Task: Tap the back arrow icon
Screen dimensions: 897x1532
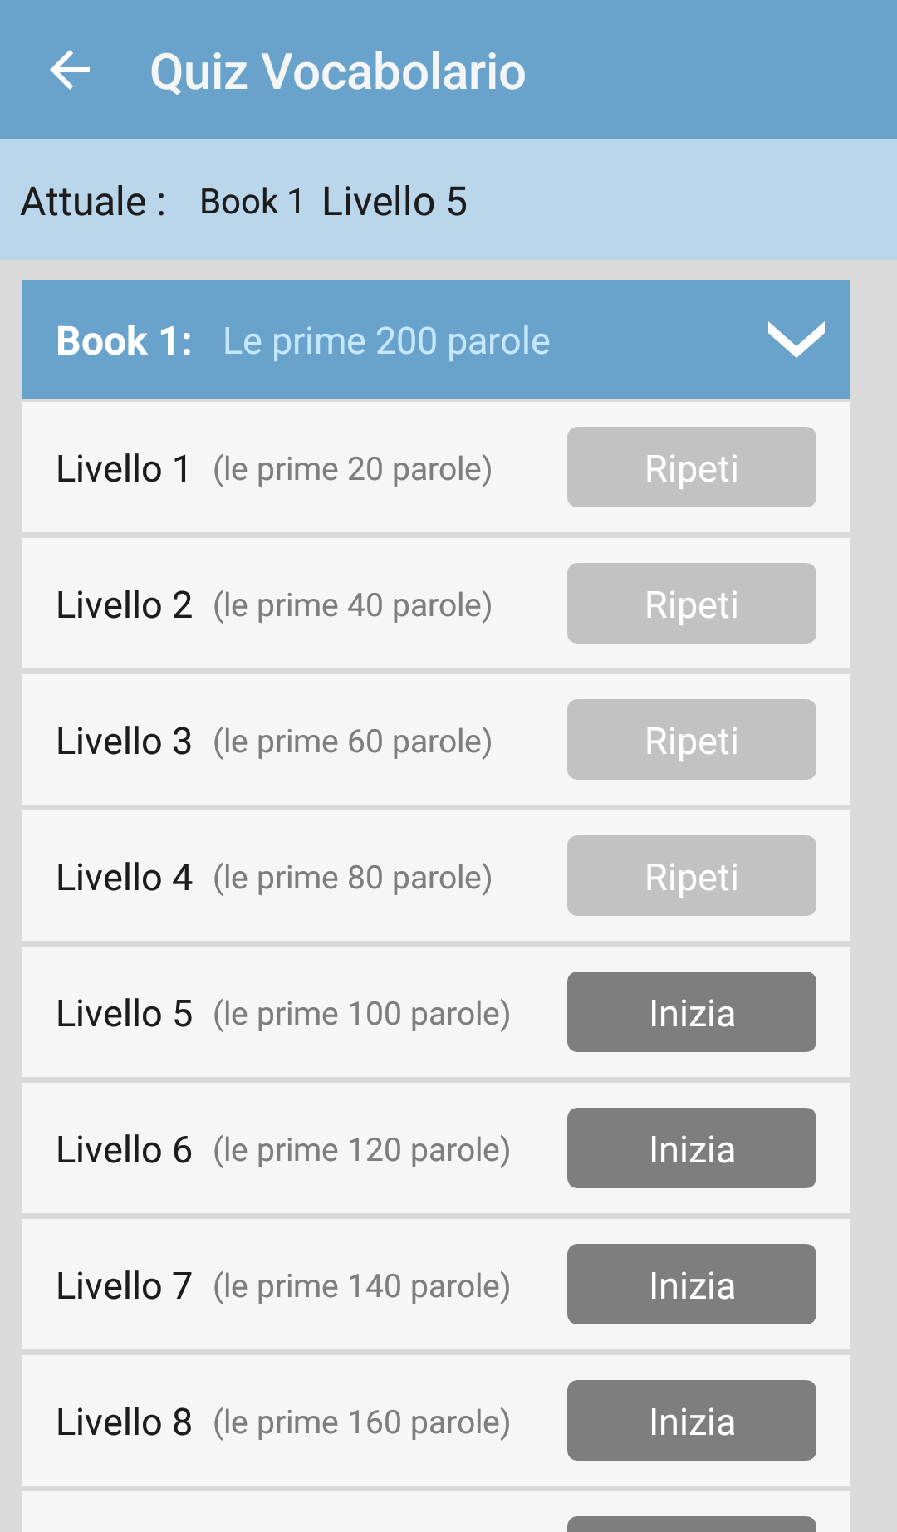Action: (70, 71)
